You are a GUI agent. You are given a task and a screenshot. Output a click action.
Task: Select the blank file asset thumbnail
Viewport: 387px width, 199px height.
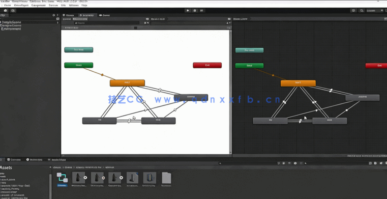point(166,178)
